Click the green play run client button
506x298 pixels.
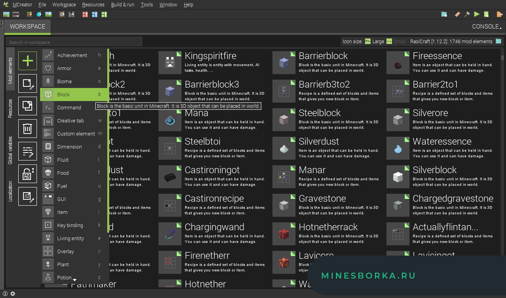(477, 14)
